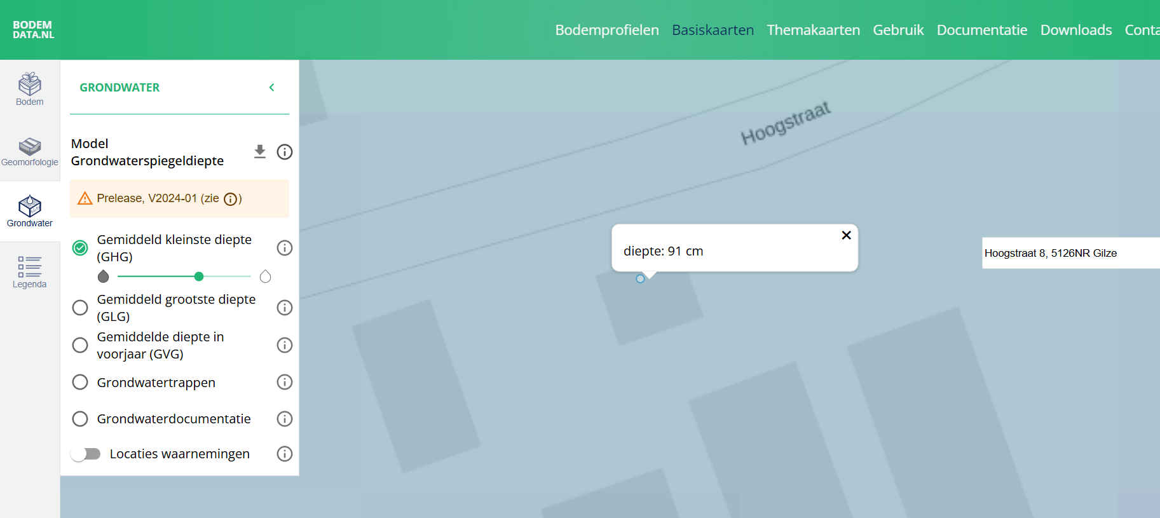Click 'Model Grondwaterspiegeldiepte' title text
Image resolution: width=1160 pixels, height=518 pixels.
click(x=147, y=152)
